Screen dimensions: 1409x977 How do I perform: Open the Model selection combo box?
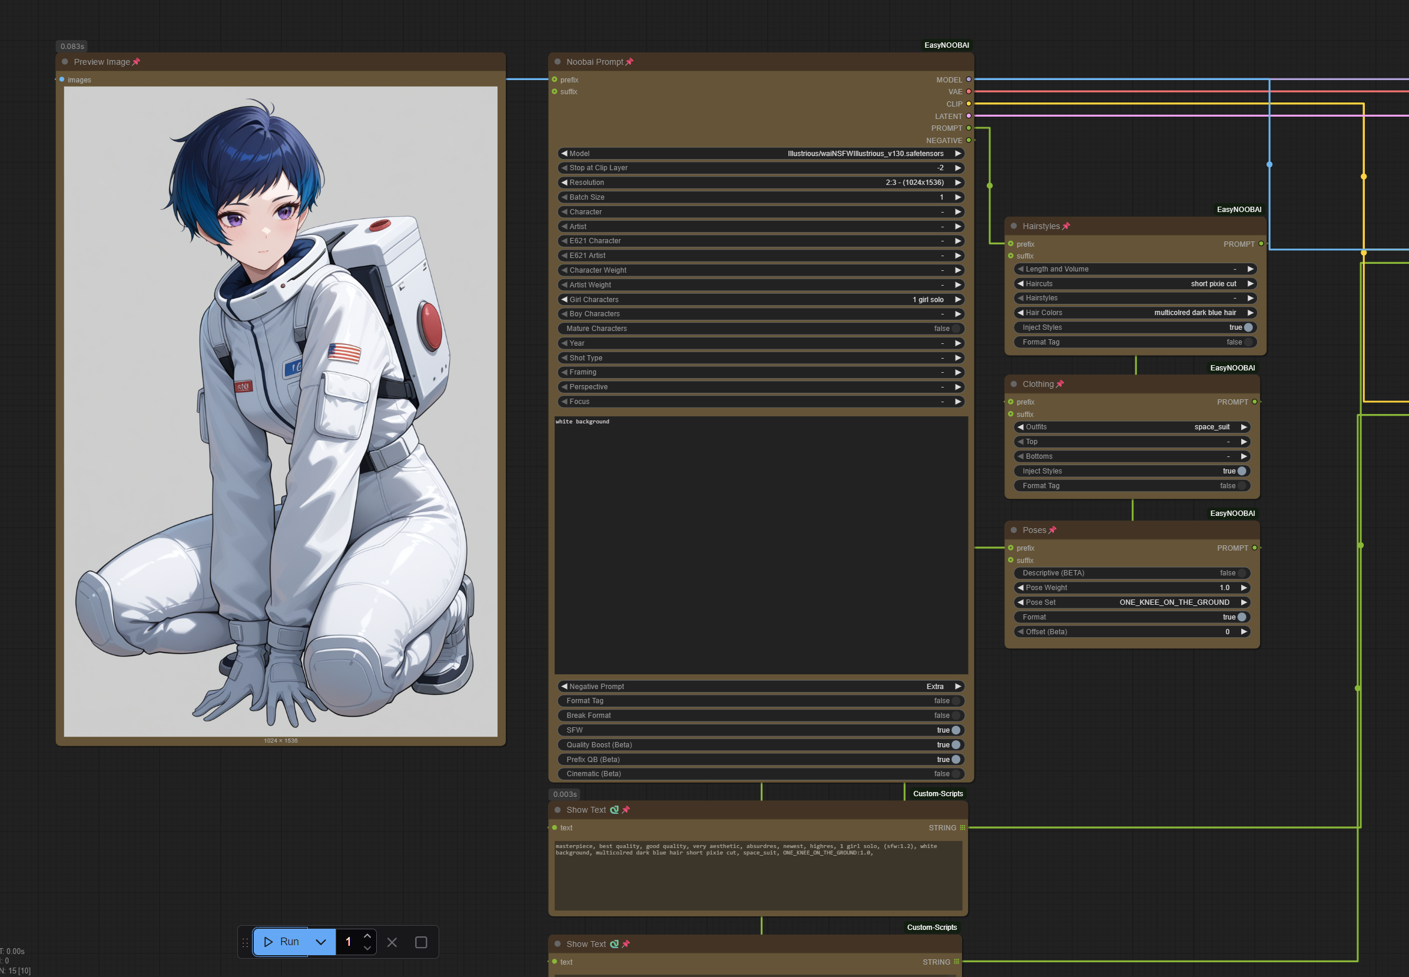[760, 154]
